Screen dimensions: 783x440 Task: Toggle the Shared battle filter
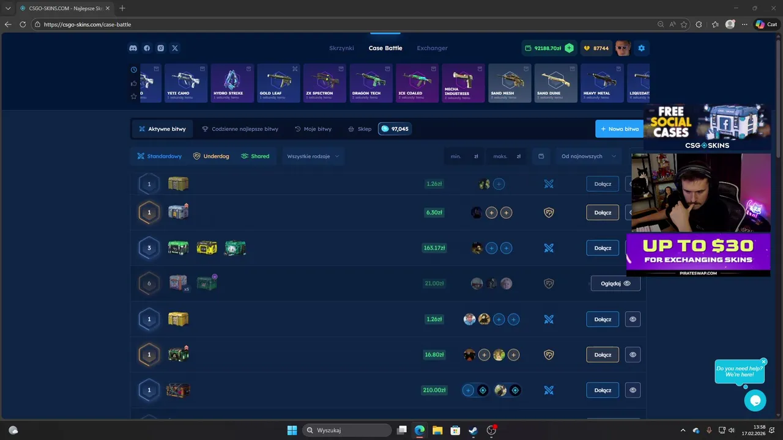click(x=255, y=156)
